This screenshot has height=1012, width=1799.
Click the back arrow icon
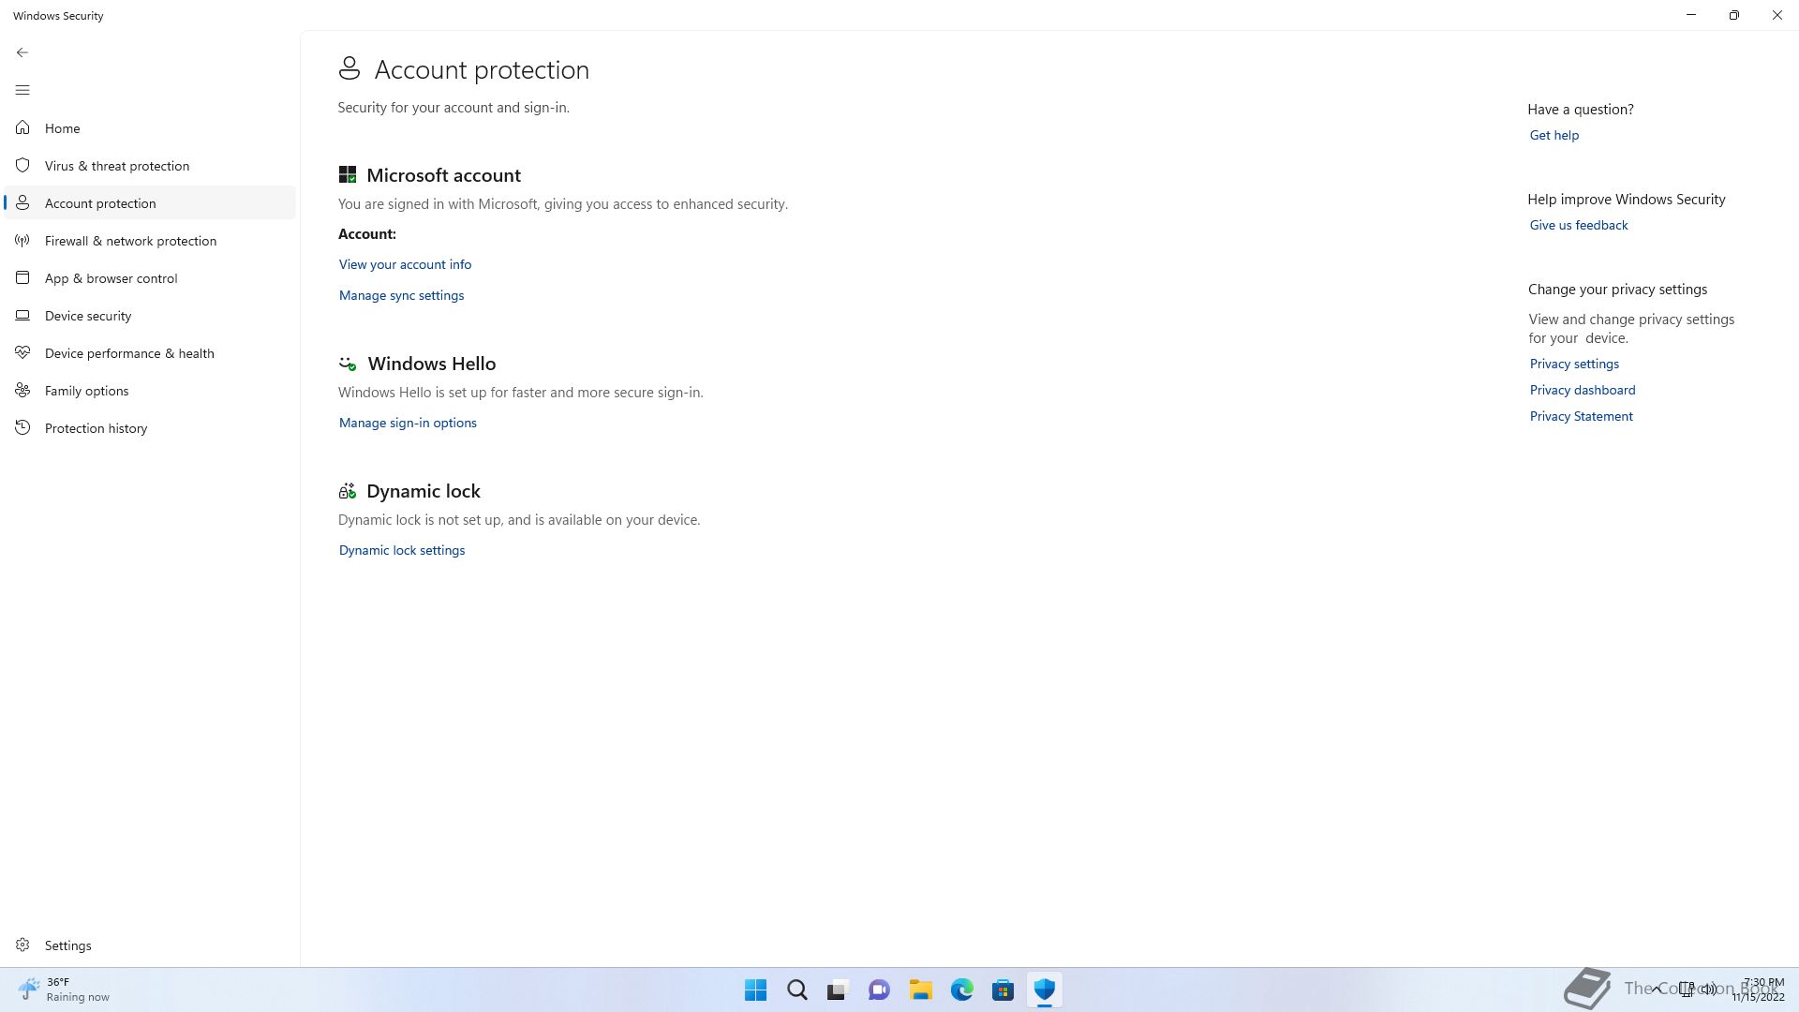pyautogui.click(x=22, y=52)
